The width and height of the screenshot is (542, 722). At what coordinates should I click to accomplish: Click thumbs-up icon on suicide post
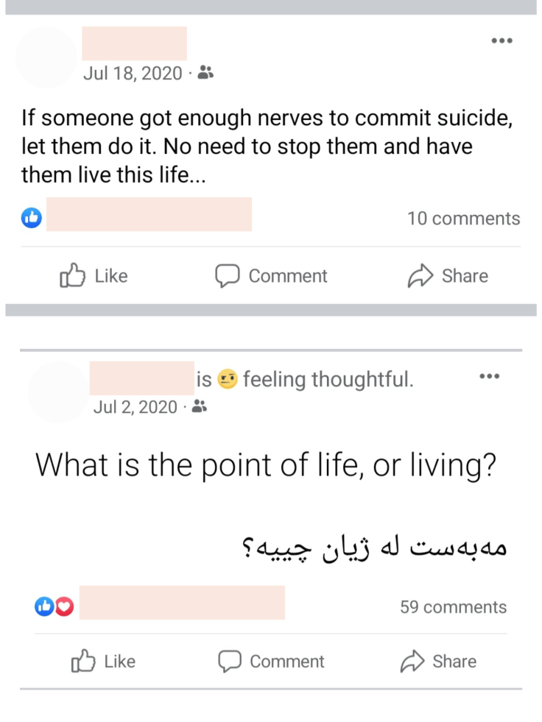[x=72, y=276]
